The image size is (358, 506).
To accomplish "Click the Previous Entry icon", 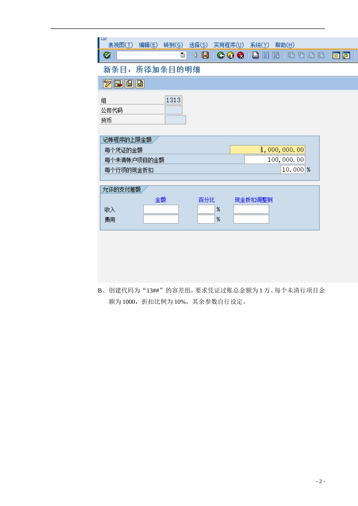I will pos(129,84).
